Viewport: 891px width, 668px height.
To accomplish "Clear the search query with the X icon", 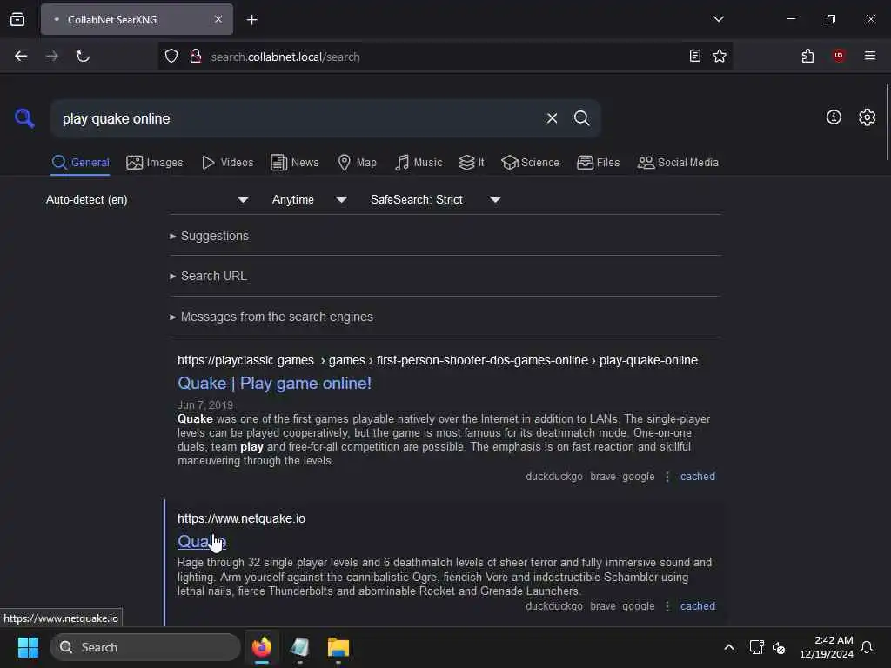I will 552,118.
